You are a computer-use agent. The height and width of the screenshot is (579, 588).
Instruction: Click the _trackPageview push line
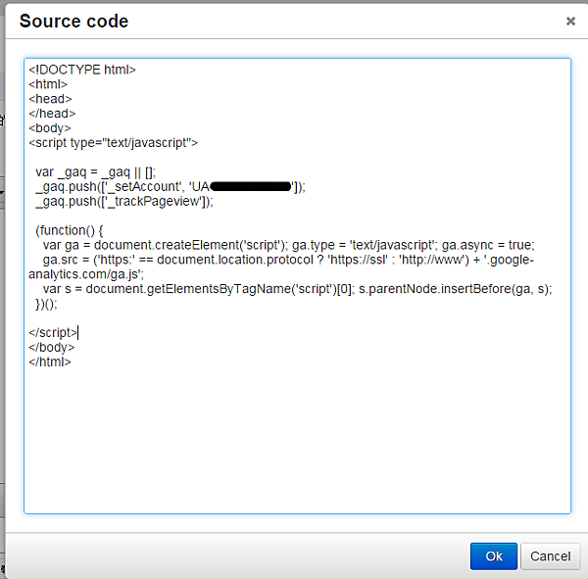tap(124, 202)
